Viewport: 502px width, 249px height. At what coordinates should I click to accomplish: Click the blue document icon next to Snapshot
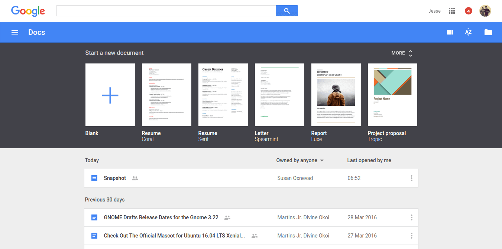coord(94,178)
